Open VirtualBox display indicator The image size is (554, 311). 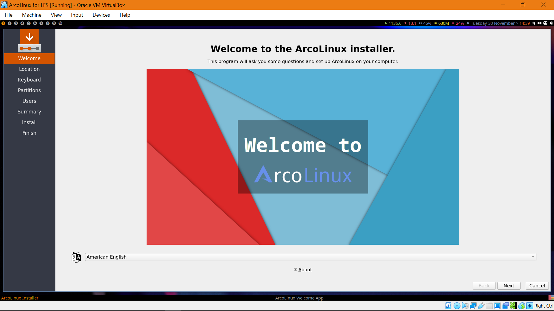coord(497,306)
